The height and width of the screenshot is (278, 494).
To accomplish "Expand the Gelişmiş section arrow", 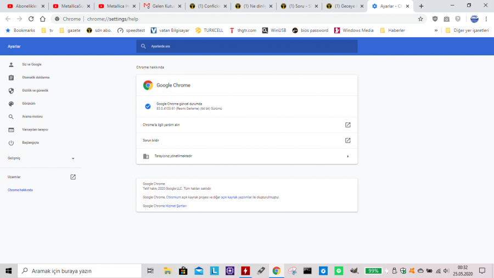I will [x=73, y=158].
